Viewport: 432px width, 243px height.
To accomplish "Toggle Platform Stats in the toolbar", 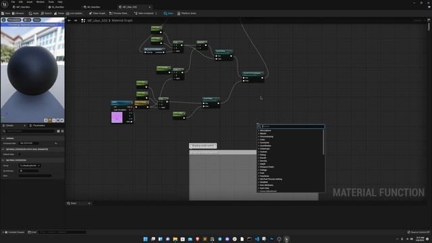I will pyautogui.click(x=187, y=13).
